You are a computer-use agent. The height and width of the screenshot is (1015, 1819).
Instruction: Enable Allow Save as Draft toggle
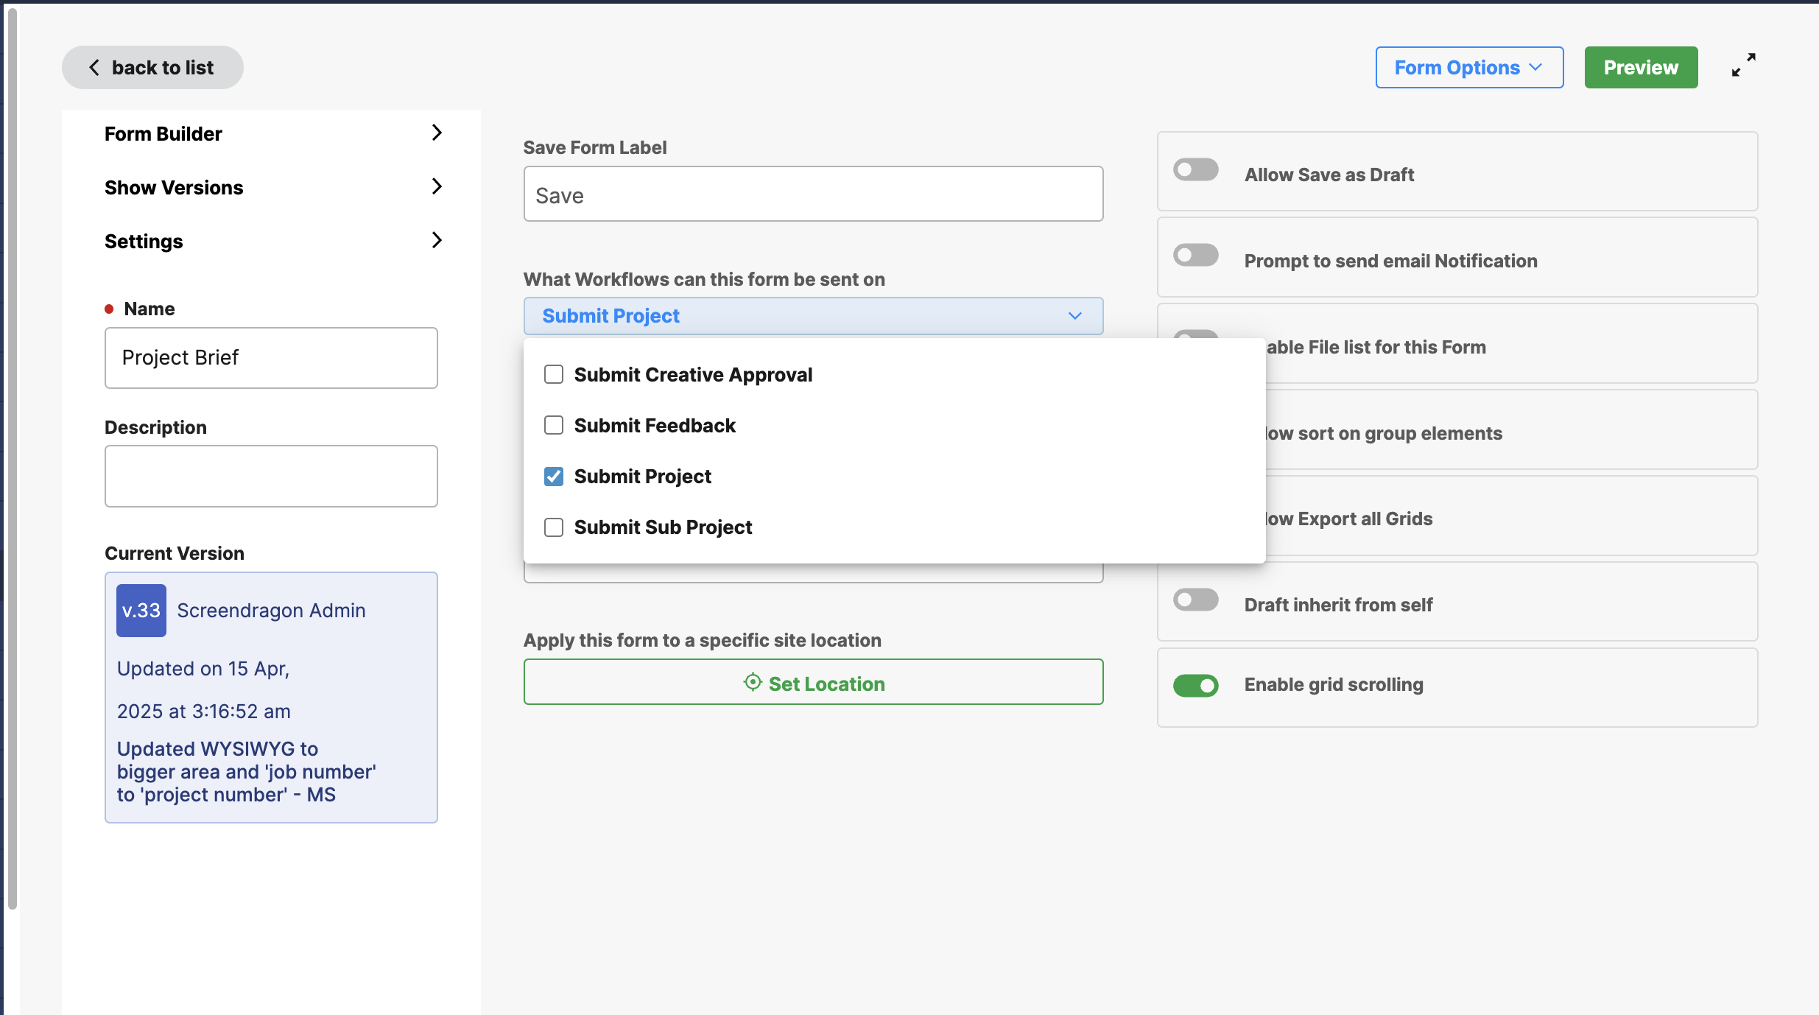pos(1195,170)
